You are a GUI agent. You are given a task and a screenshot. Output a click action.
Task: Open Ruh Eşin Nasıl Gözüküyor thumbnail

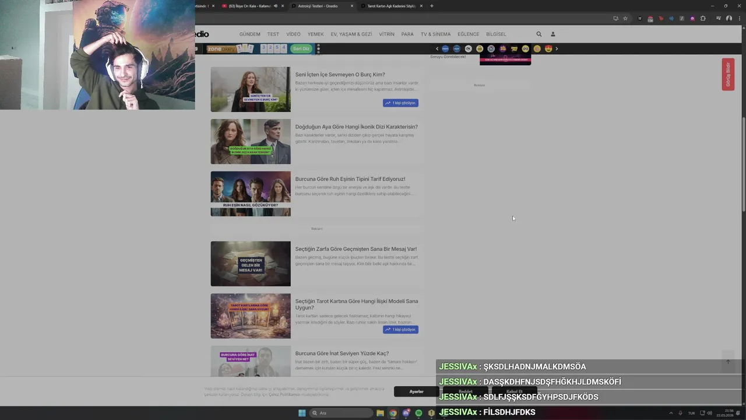click(251, 194)
